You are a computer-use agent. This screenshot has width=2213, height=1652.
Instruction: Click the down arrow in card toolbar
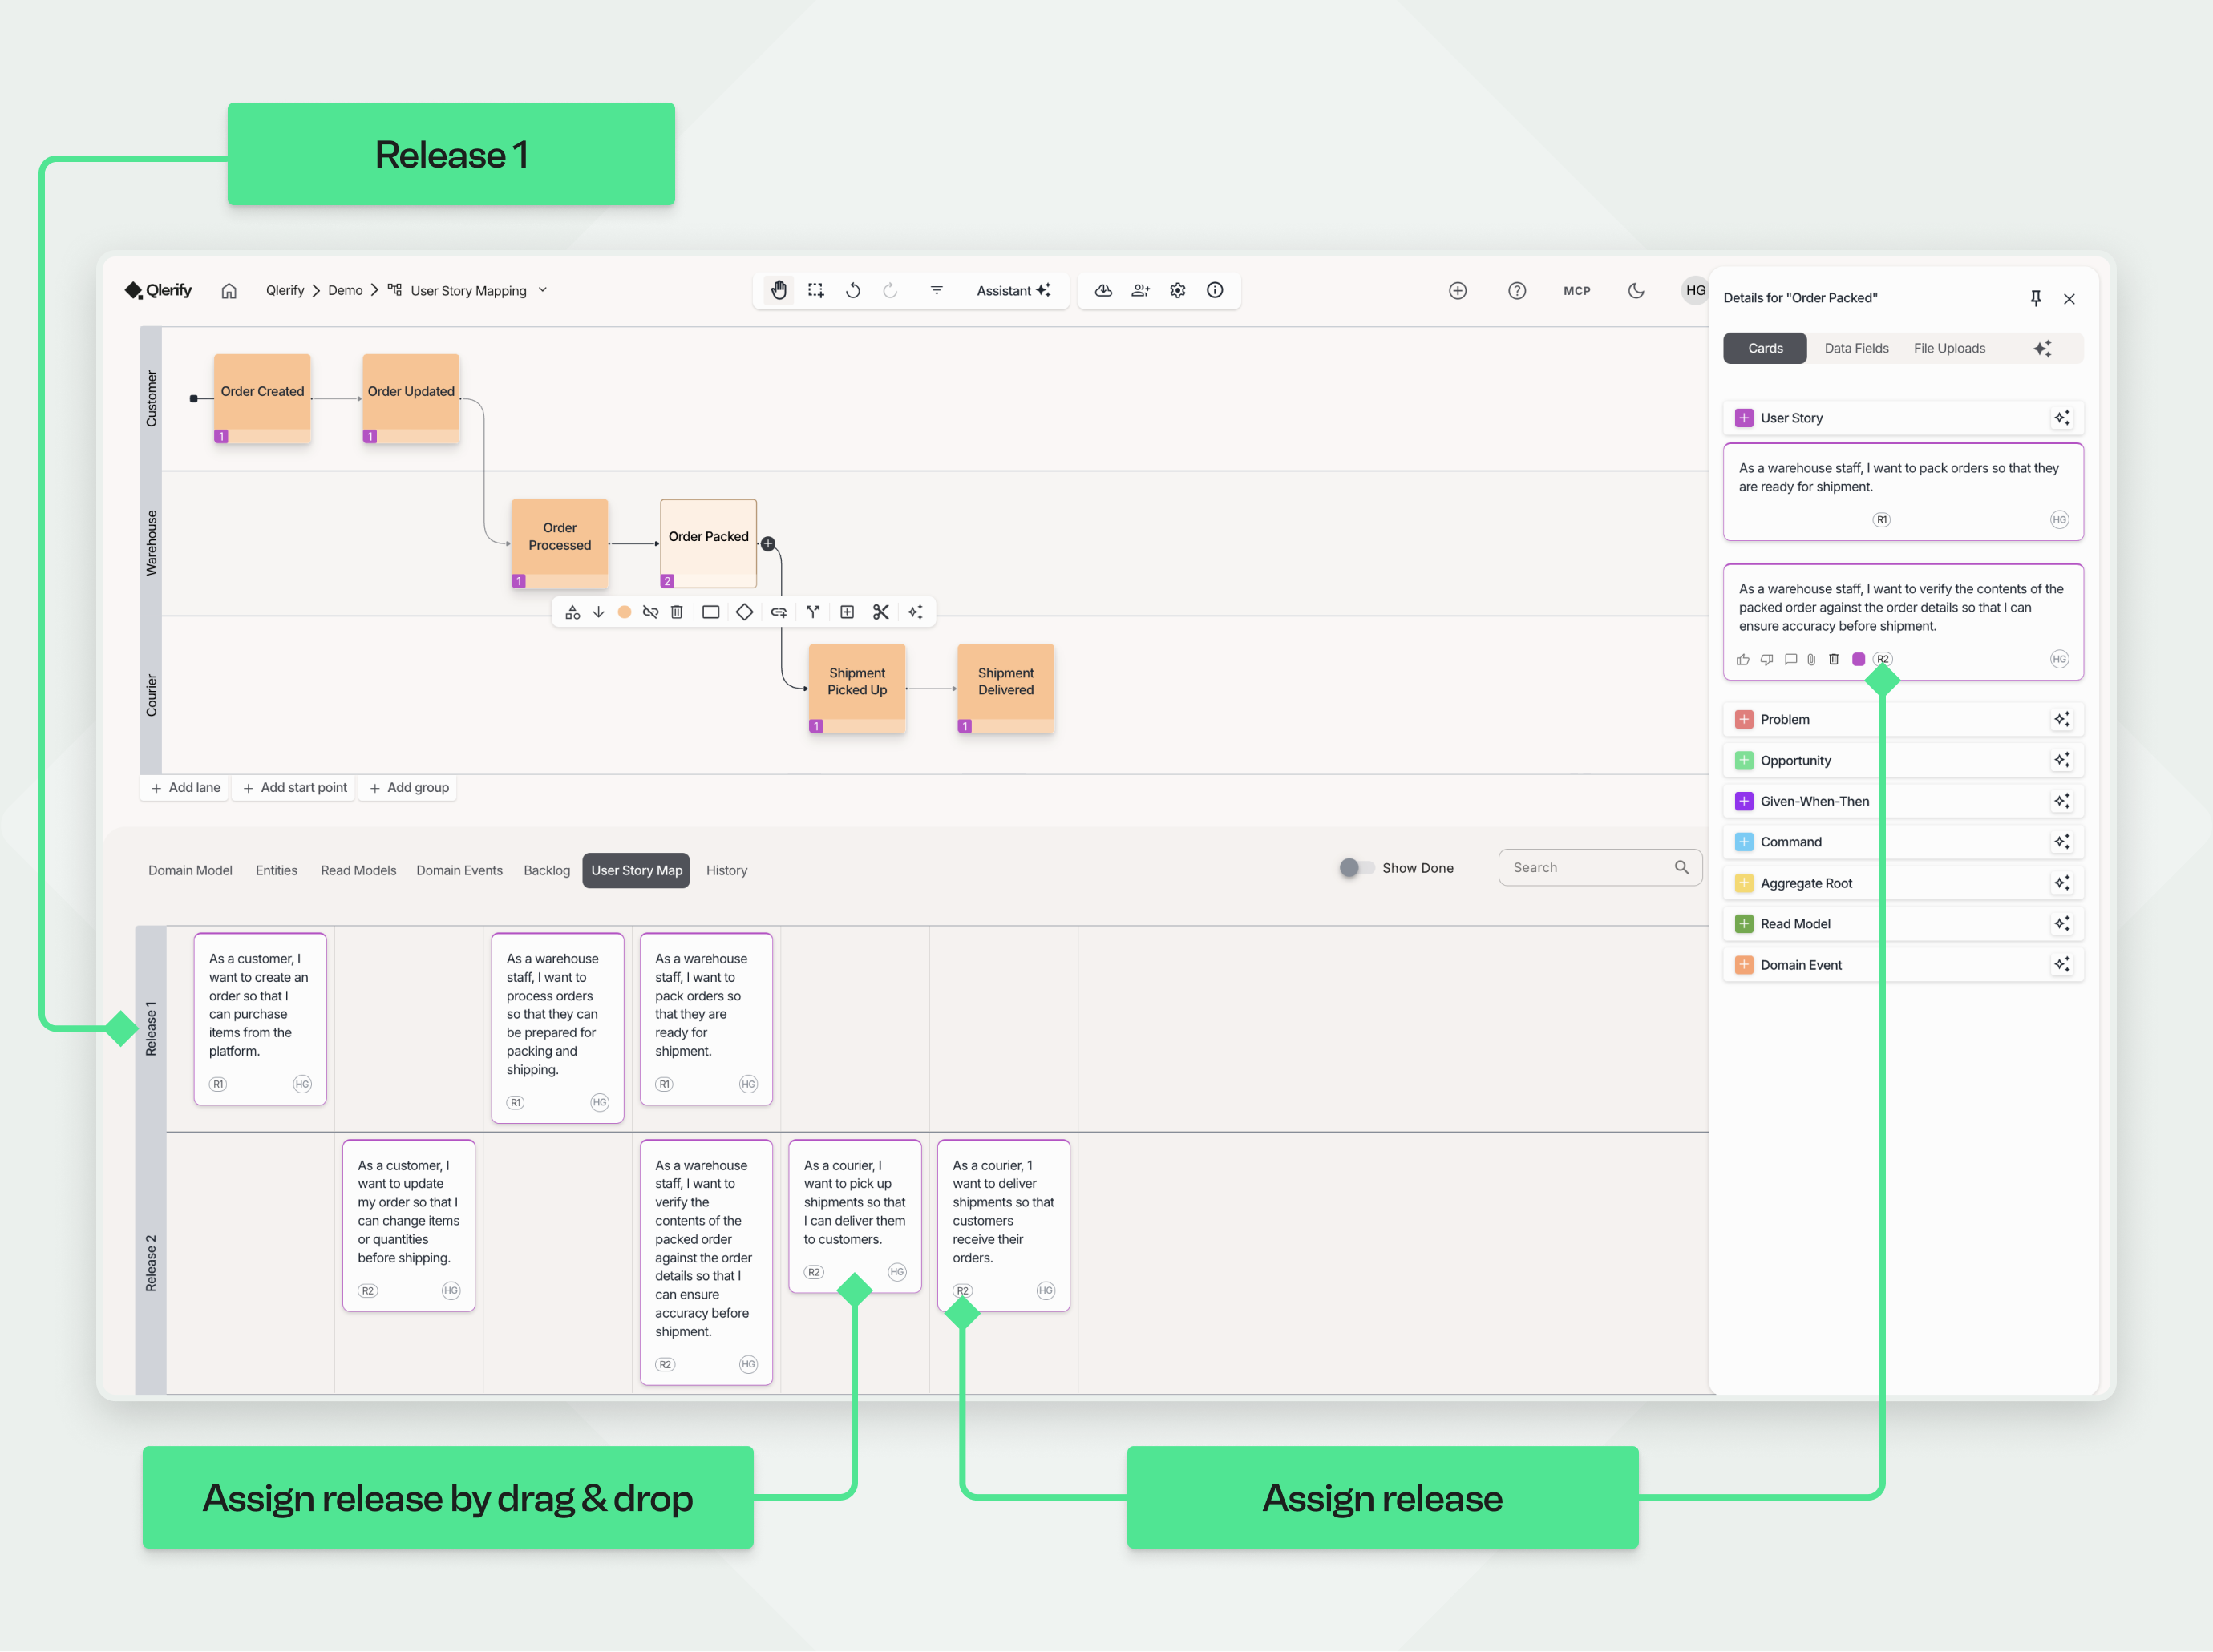coord(598,612)
